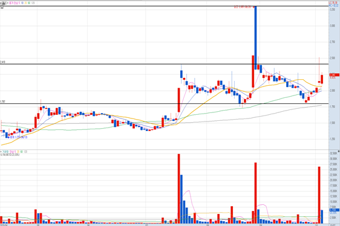Select the top horizontal line at the chart high
Viewport: 340px width, 226px height.
pos(164,6)
